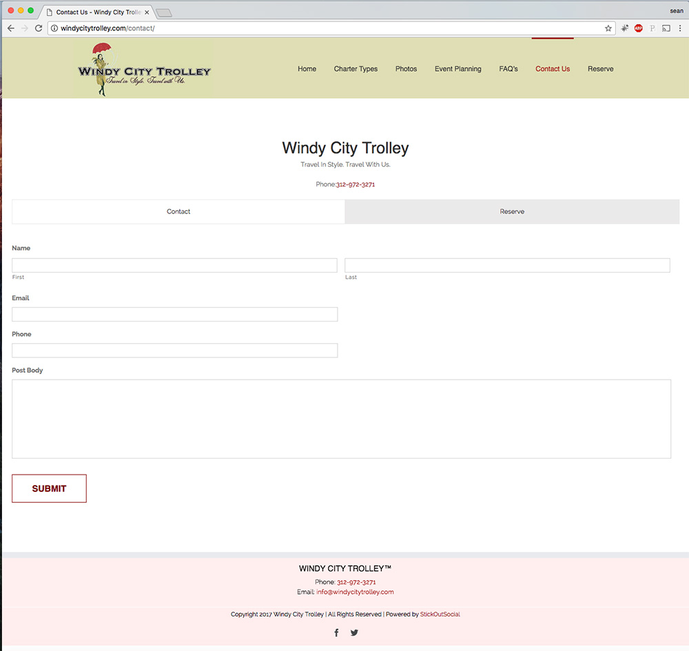Image resolution: width=689 pixels, height=651 pixels.
Task: Click into the Post Body text area
Action: [341, 419]
